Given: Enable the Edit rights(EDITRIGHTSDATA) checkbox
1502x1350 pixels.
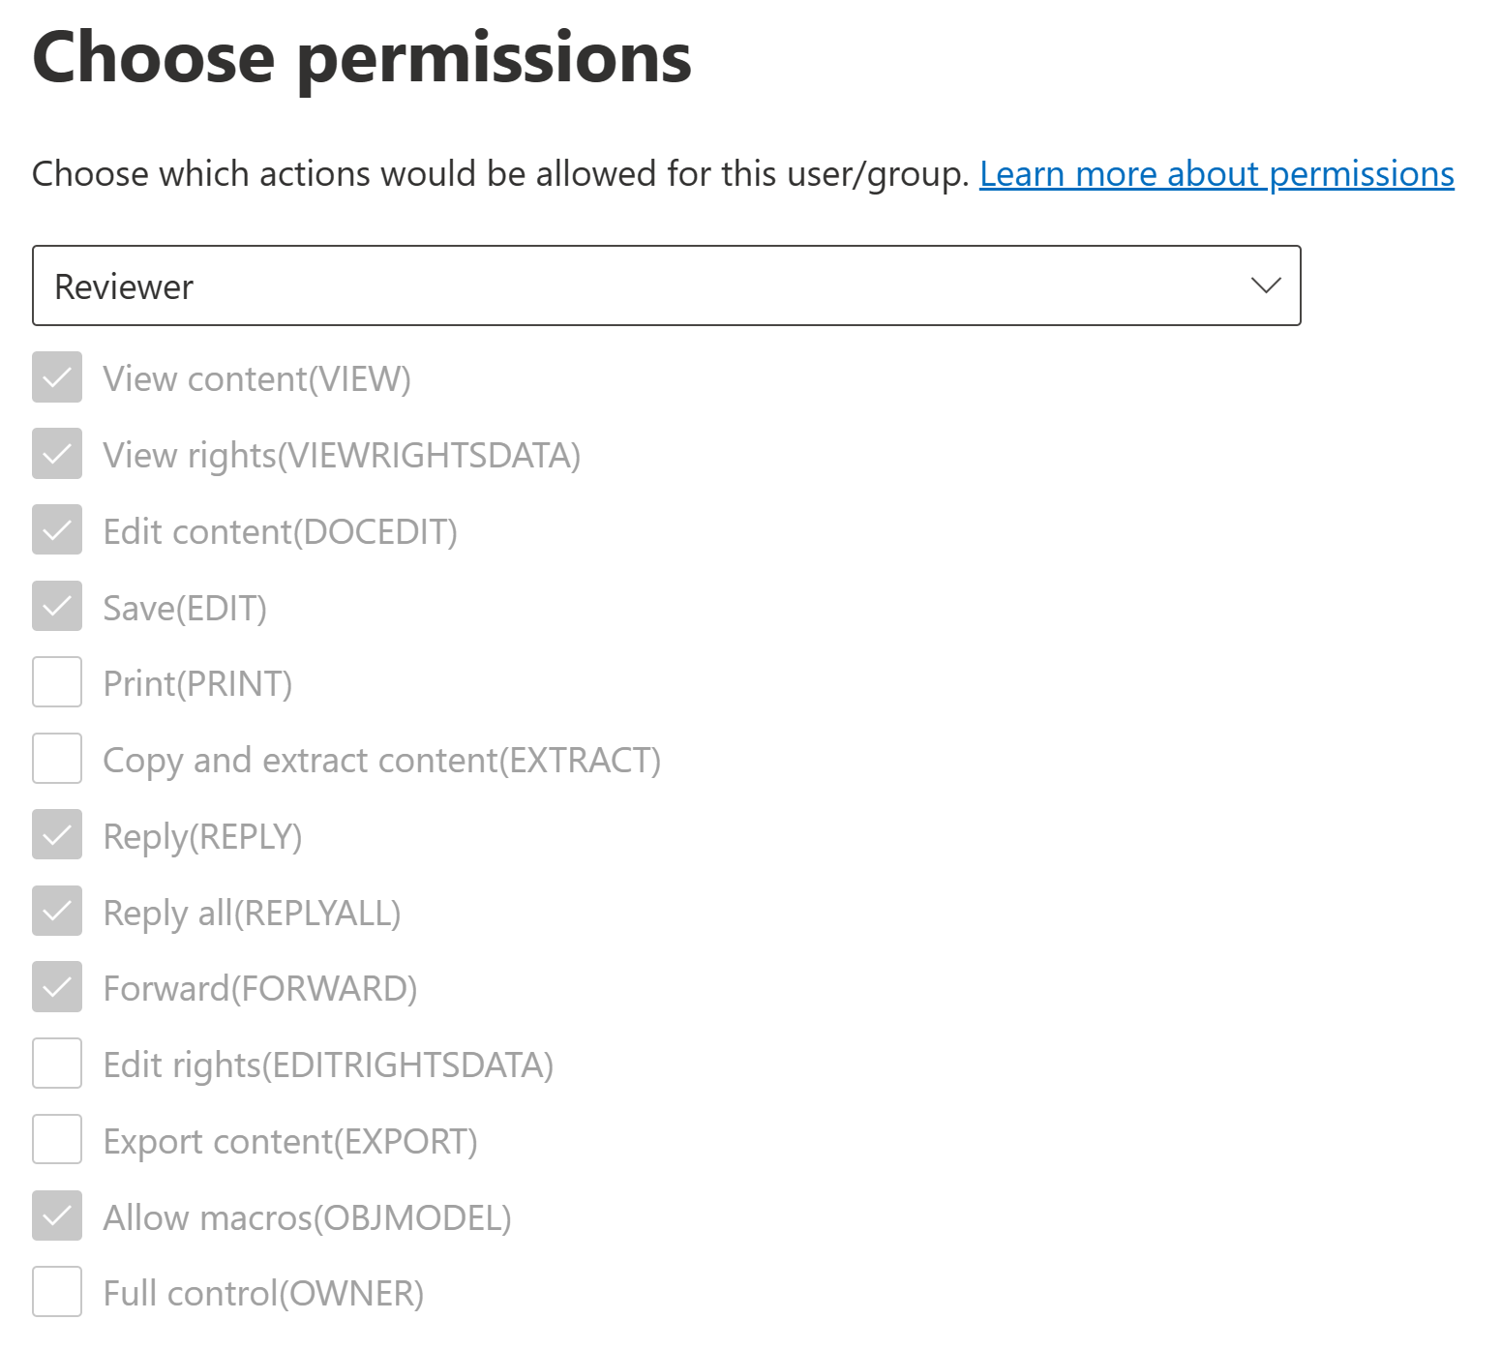Looking at the screenshot, I should [x=57, y=1064].
